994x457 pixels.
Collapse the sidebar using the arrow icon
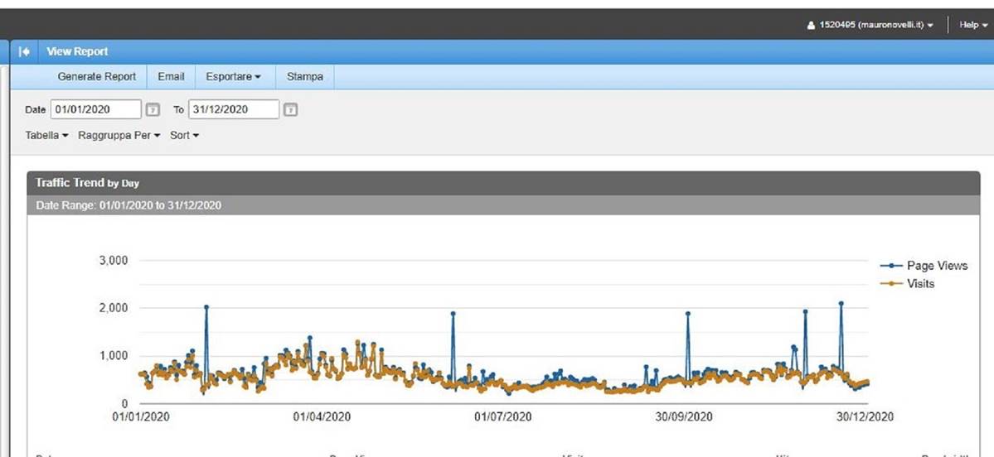(25, 51)
